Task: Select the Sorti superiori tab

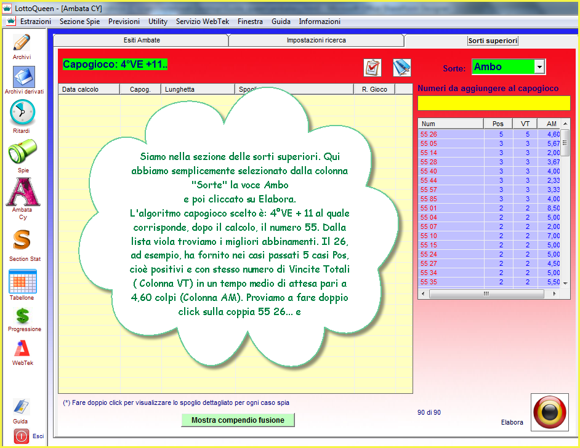Action: pyautogui.click(x=493, y=40)
